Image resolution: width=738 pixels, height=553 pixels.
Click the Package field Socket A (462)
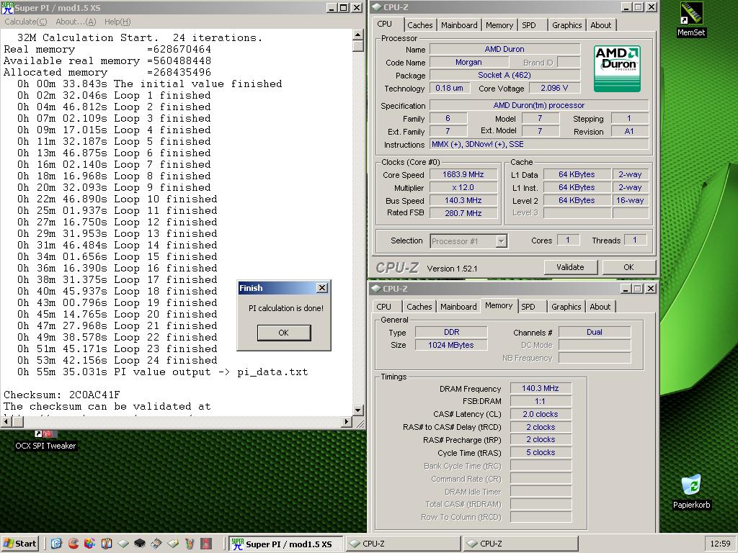point(504,75)
